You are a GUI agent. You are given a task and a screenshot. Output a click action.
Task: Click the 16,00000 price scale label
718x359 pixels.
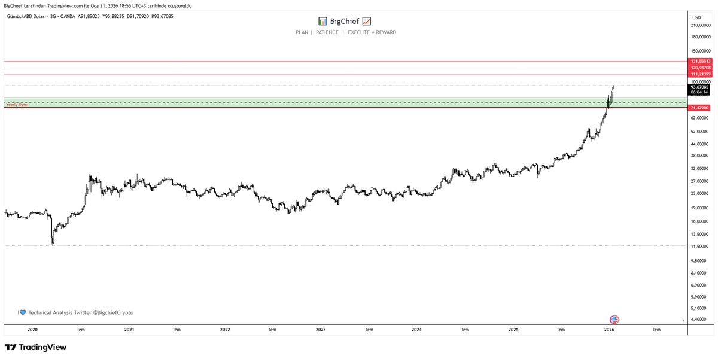(701, 221)
